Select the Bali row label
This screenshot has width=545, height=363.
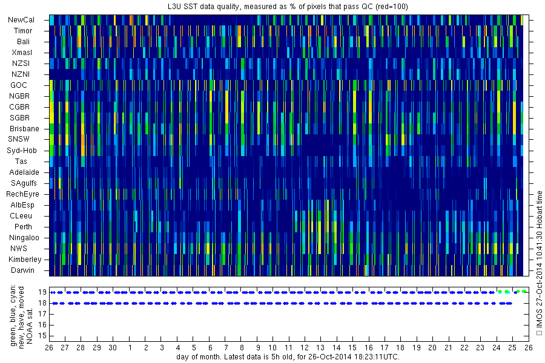23,42
